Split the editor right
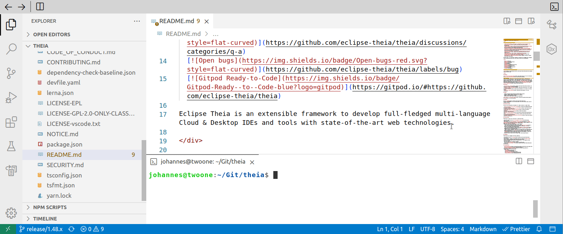The height and width of the screenshot is (234, 563). [531, 21]
